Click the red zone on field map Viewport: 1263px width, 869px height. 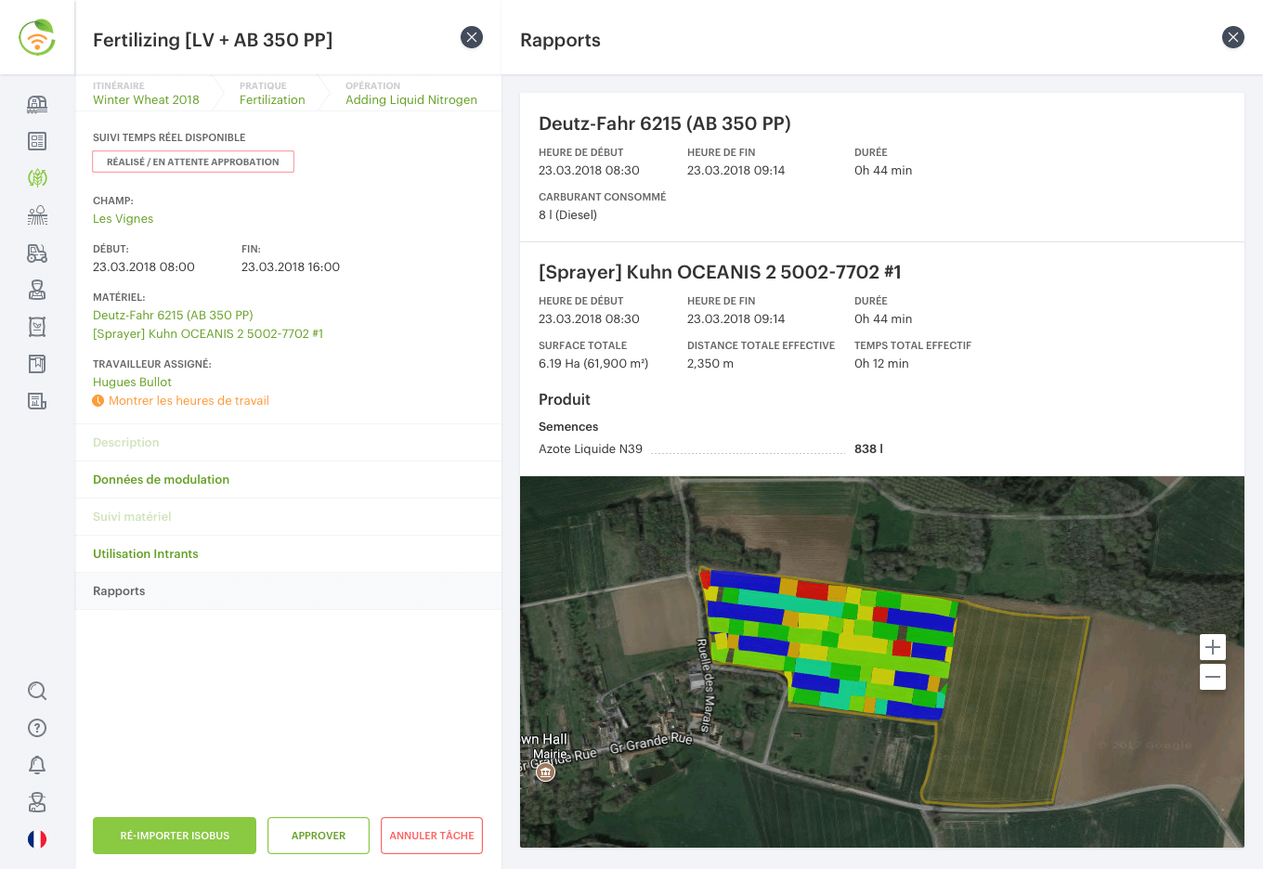[812, 589]
